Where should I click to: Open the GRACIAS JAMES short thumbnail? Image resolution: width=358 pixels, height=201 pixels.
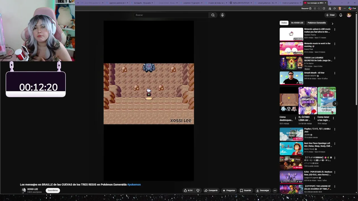point(307,100)
